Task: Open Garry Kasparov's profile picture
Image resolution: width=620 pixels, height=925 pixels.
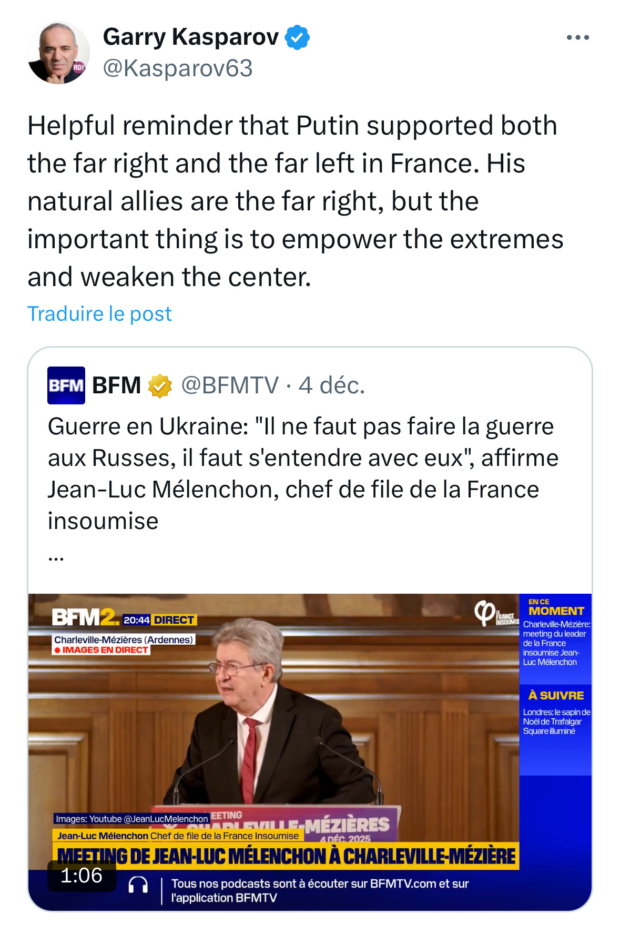Action: click(58, 53)
